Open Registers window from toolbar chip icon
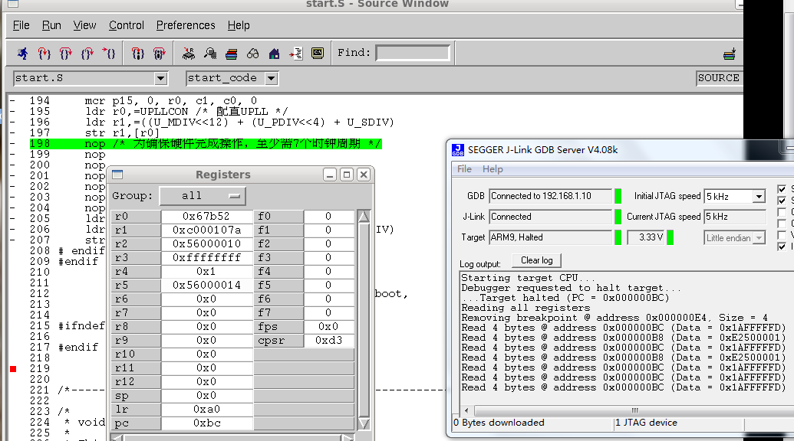Screen dimensions: 794x441 (189, 53)
